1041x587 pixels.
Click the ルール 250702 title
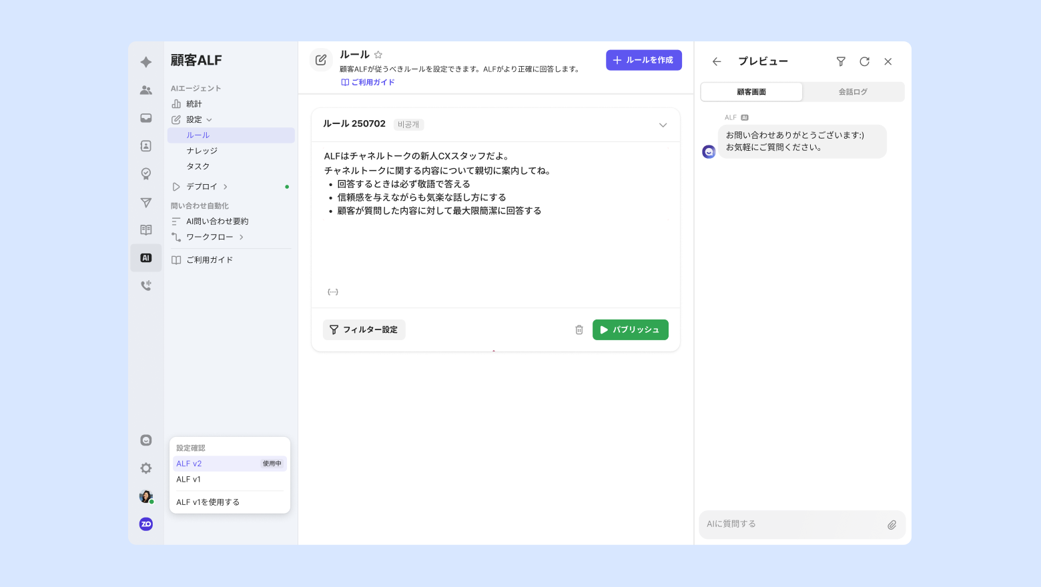[x=354, y=124]
